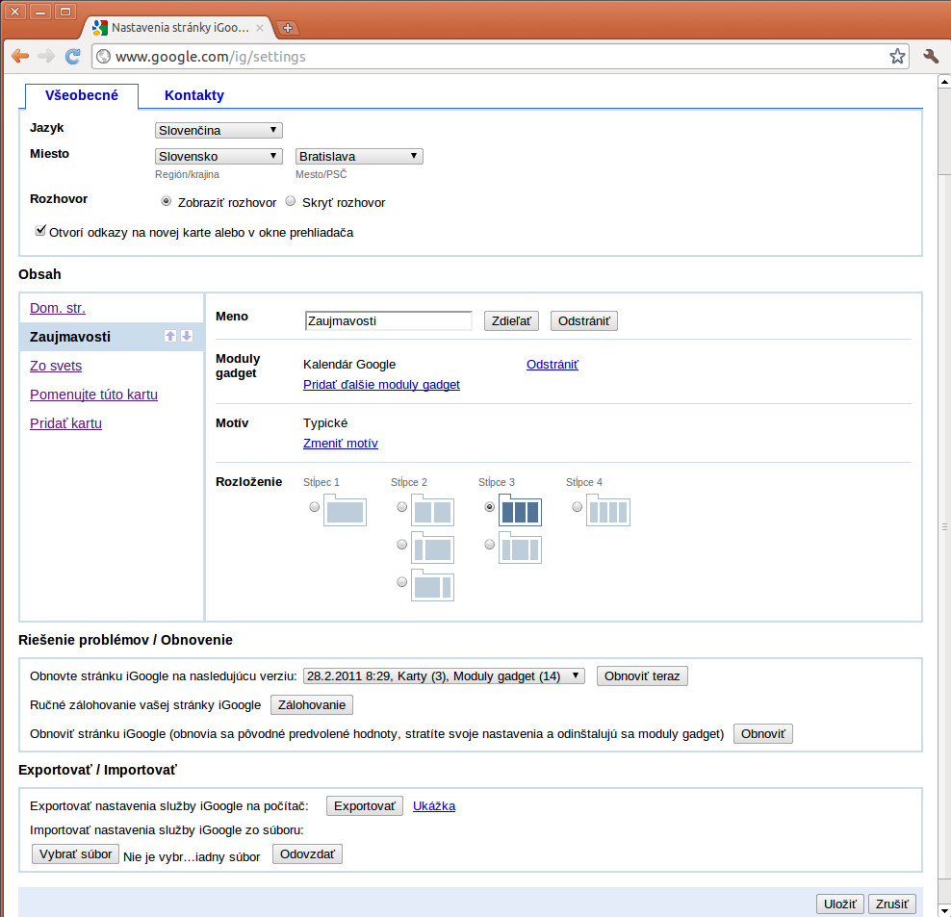Click the Uložiť save button
The height and width of the screenshot is (917, 951).
(x=839, y=904)
